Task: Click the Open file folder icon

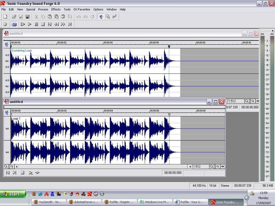Action: coord(14,16)
